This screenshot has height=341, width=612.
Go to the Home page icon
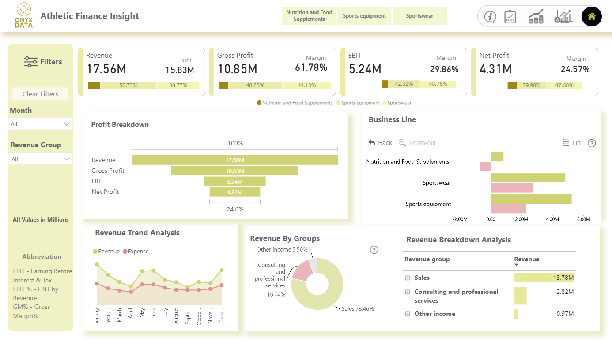click(x=592, y=17)
